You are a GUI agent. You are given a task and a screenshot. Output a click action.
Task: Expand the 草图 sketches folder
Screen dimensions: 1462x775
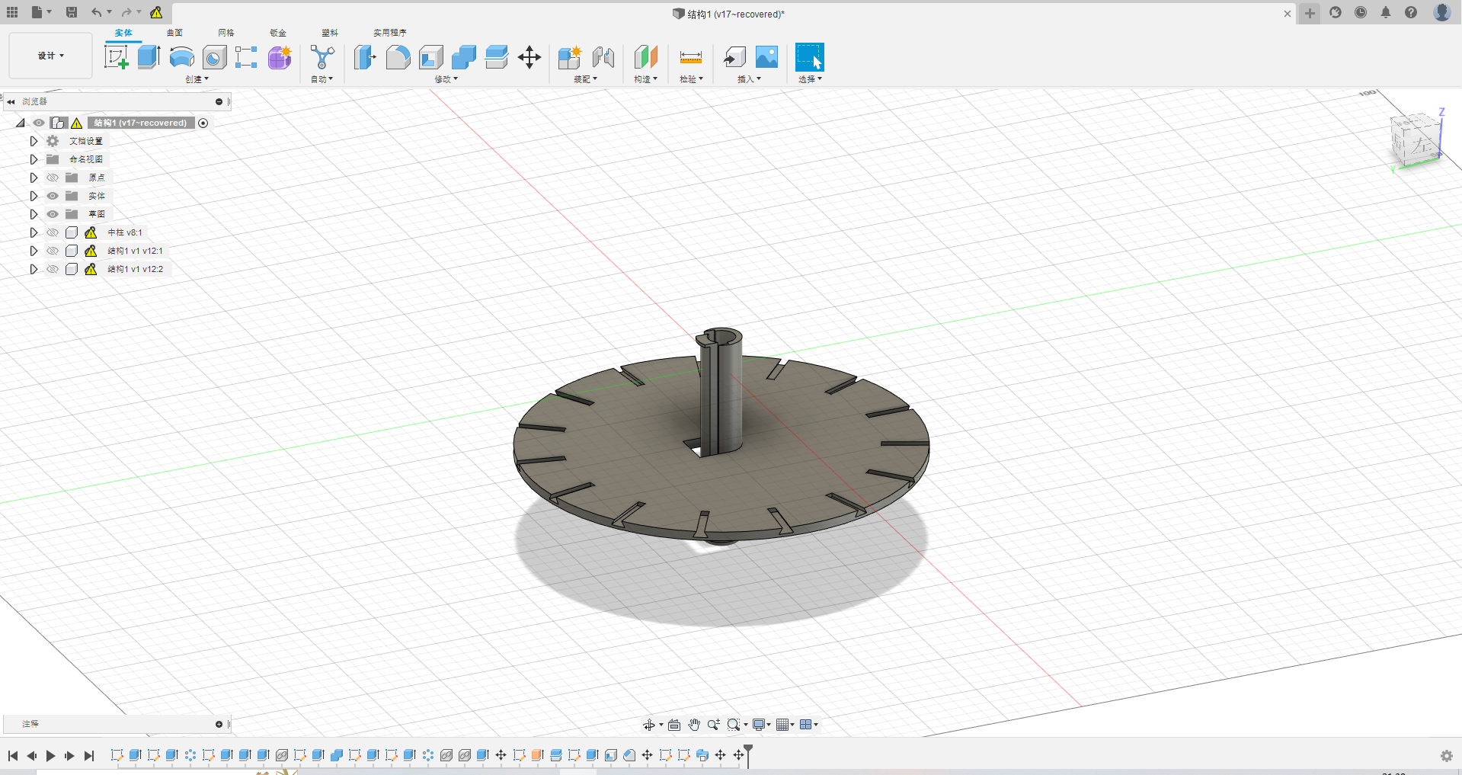34,214
